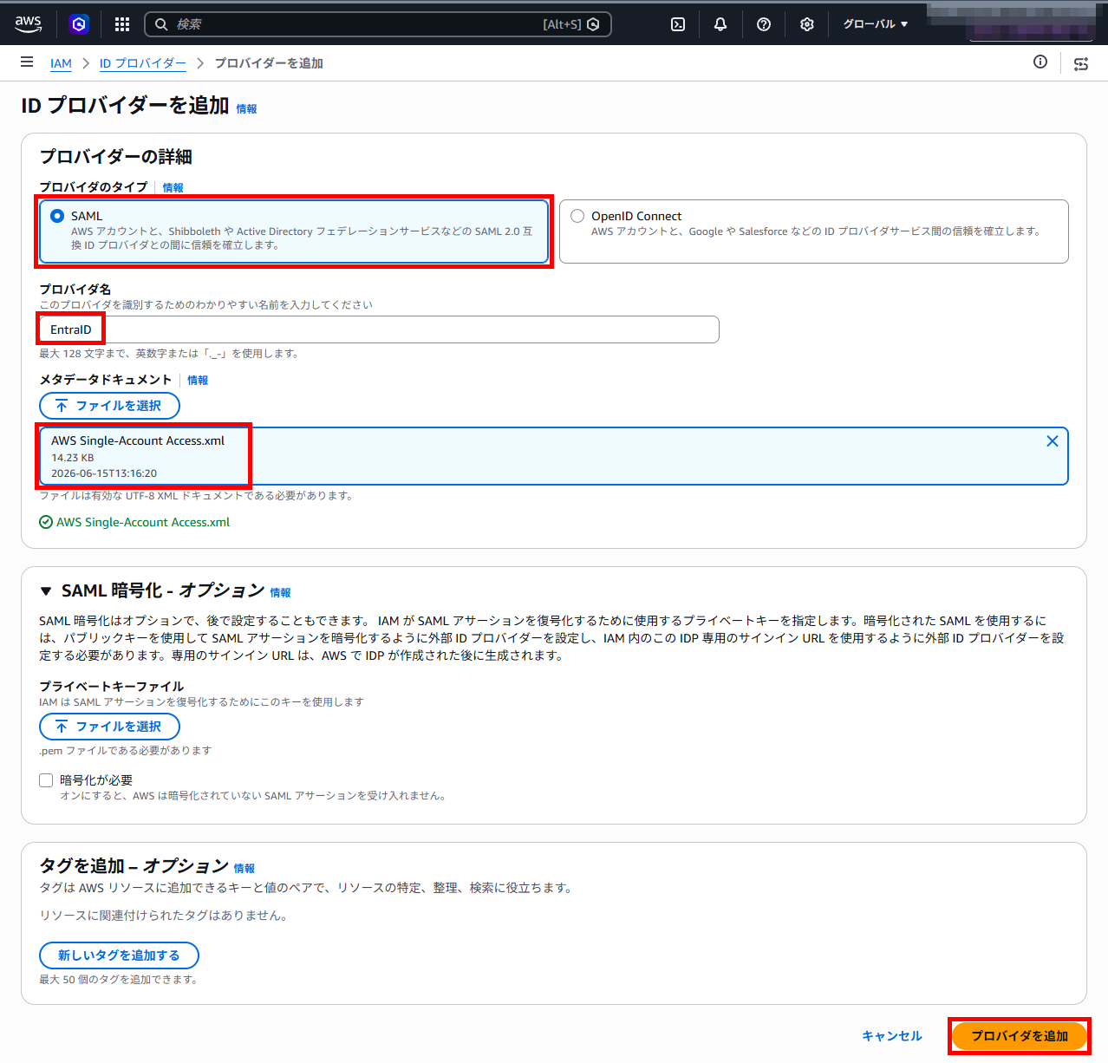Select the OpenID Connect provider type
The image size is (1108, 1063).
pos(814,232)
